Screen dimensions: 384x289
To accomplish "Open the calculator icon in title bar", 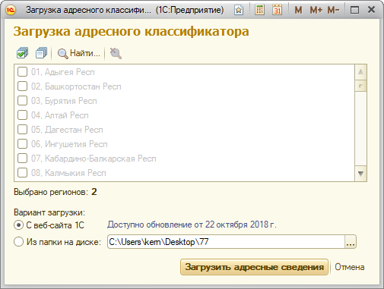I will (x=259, y=10).
